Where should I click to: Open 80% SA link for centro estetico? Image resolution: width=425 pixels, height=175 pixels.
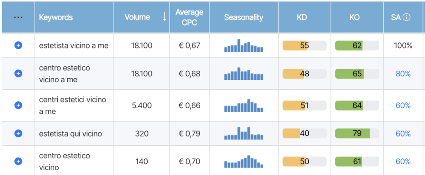(x=403, y=74)
